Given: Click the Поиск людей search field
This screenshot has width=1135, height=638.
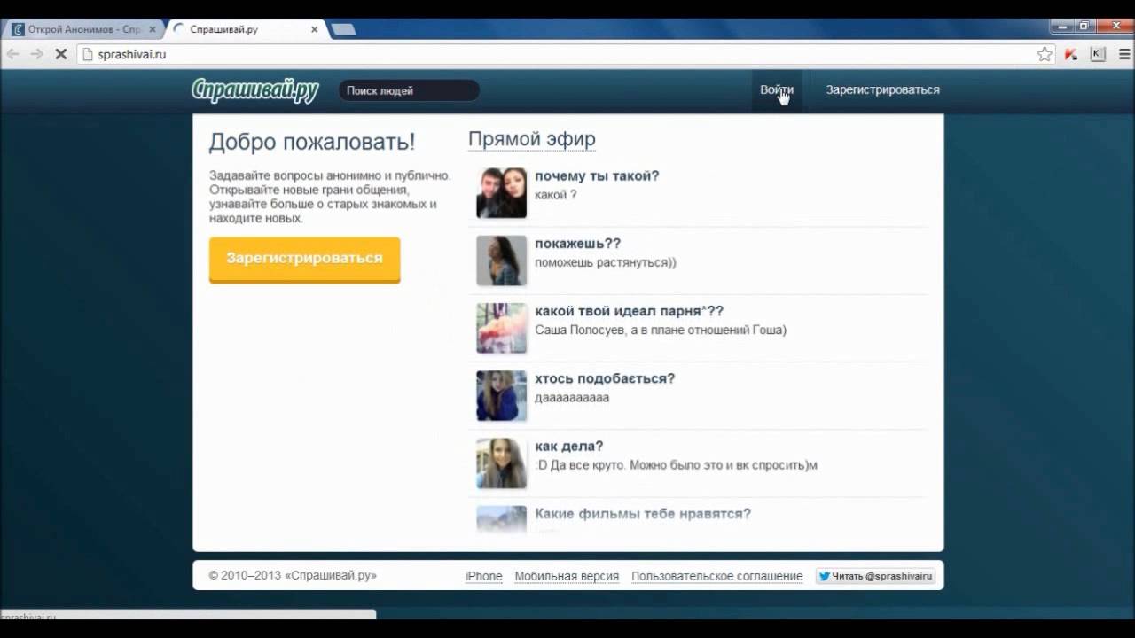Looking at the screenshot, I should (408, 90).
